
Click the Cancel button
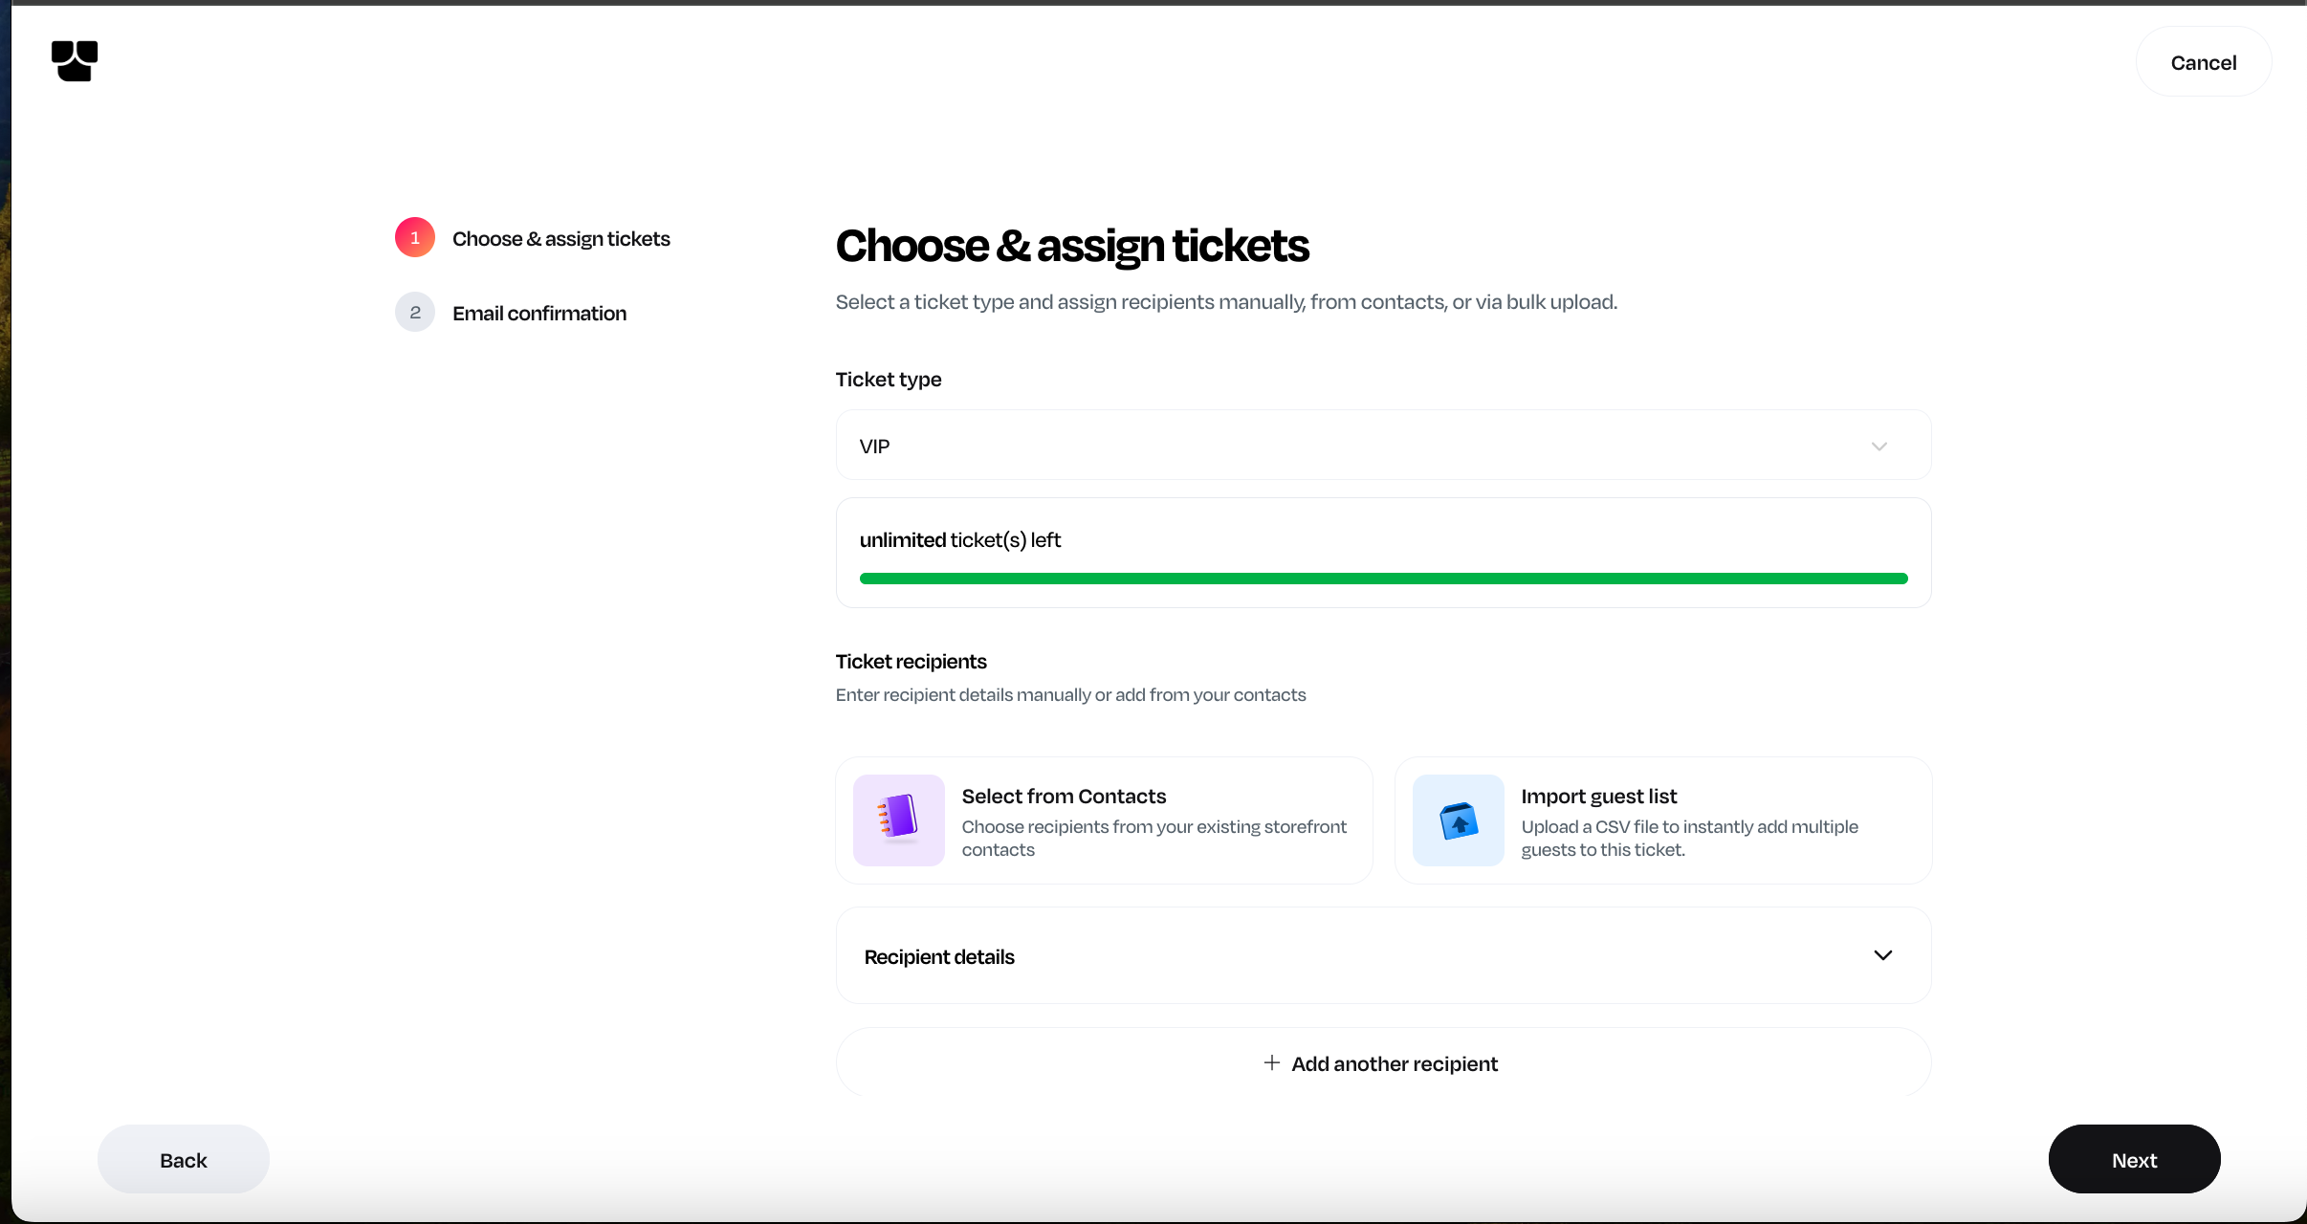tap(2203, 63)
